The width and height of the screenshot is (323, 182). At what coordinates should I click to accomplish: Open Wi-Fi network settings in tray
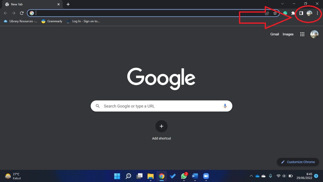pyautogui.click(x=278, y=176)
